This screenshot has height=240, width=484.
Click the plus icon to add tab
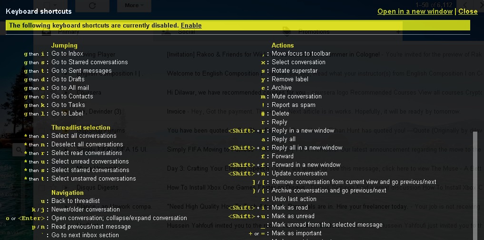point(397,32)
